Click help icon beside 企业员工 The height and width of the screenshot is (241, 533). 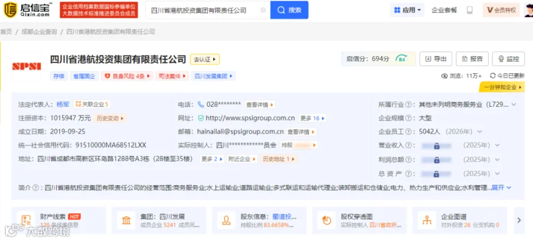pos(408,132)
